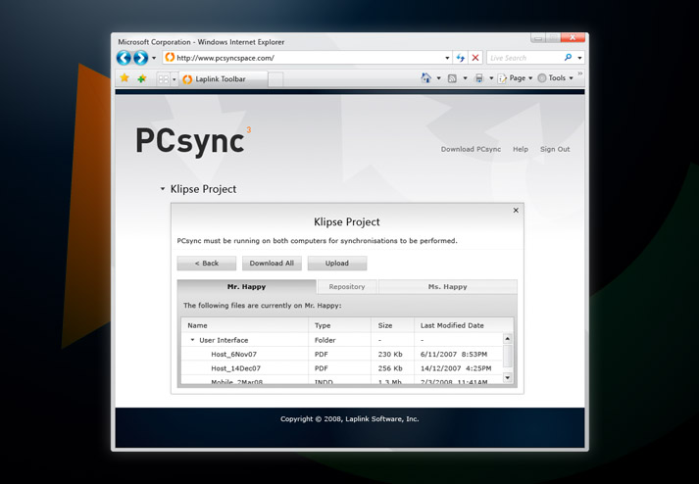The height and width of the screenshot is (484, 699).
Task: Collapse the Klipse Project heading
Action: click(x=163, y=189)
